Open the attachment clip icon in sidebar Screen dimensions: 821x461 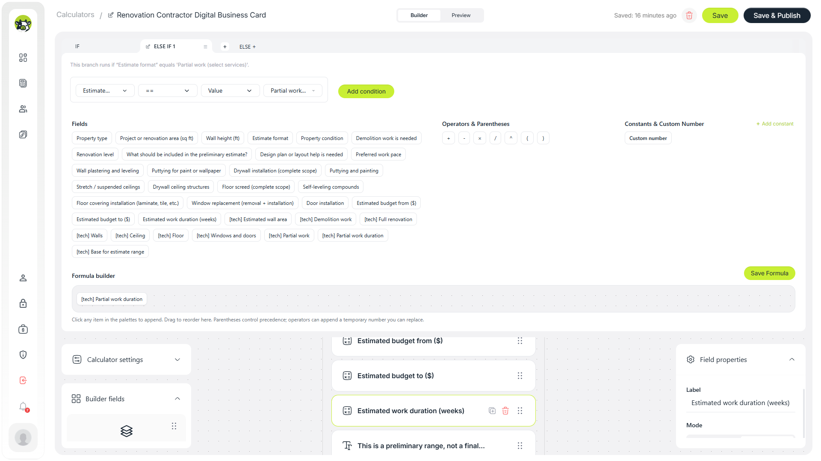click(23, 134)
